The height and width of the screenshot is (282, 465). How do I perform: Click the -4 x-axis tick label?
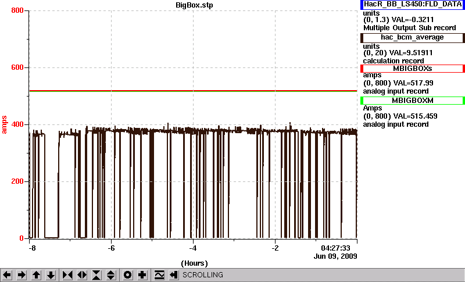(193, 248)
